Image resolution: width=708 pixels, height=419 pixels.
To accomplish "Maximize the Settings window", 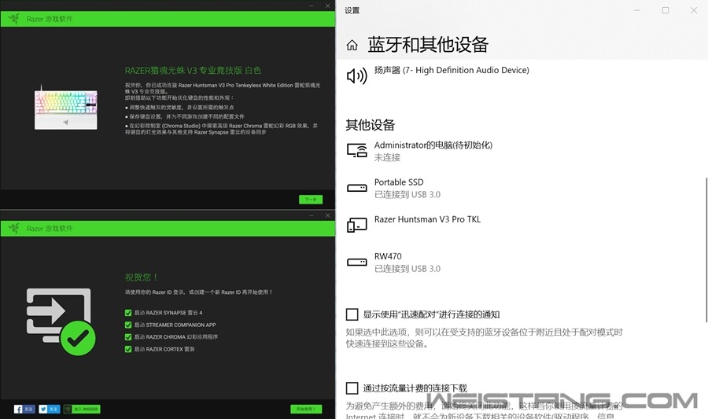I will 666,10.
